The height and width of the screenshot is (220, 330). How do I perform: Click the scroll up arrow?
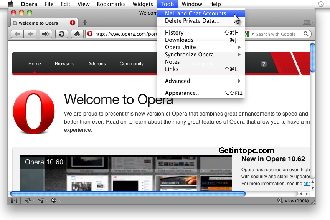(x=312, y=182)
